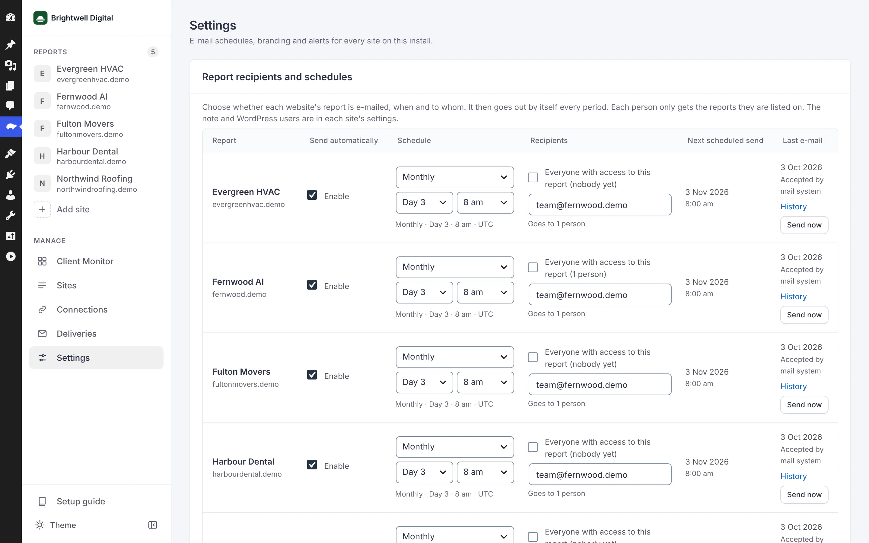This screenshot has height=543, width=869.
Task: Open the Users person icon
Action: pyautogui.click(x=11, y=195)
